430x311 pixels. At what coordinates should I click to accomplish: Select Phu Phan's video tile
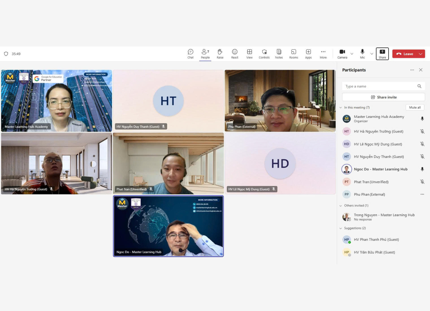[x=280, y=101]
